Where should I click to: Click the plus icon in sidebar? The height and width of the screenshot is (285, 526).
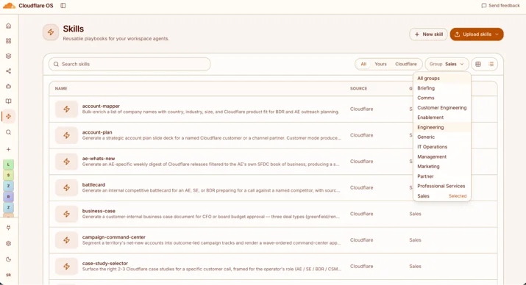[8, 149]
